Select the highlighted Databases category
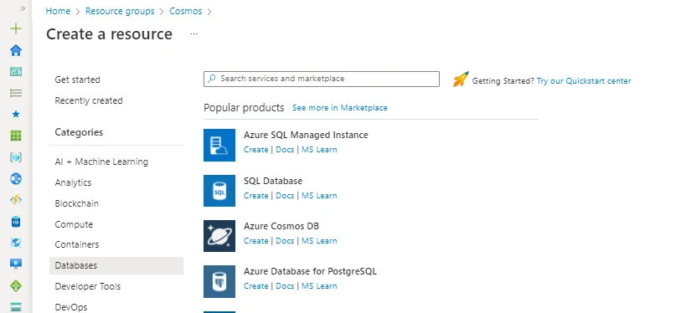Screen dimensions: 686x313 tap(116, 265)
